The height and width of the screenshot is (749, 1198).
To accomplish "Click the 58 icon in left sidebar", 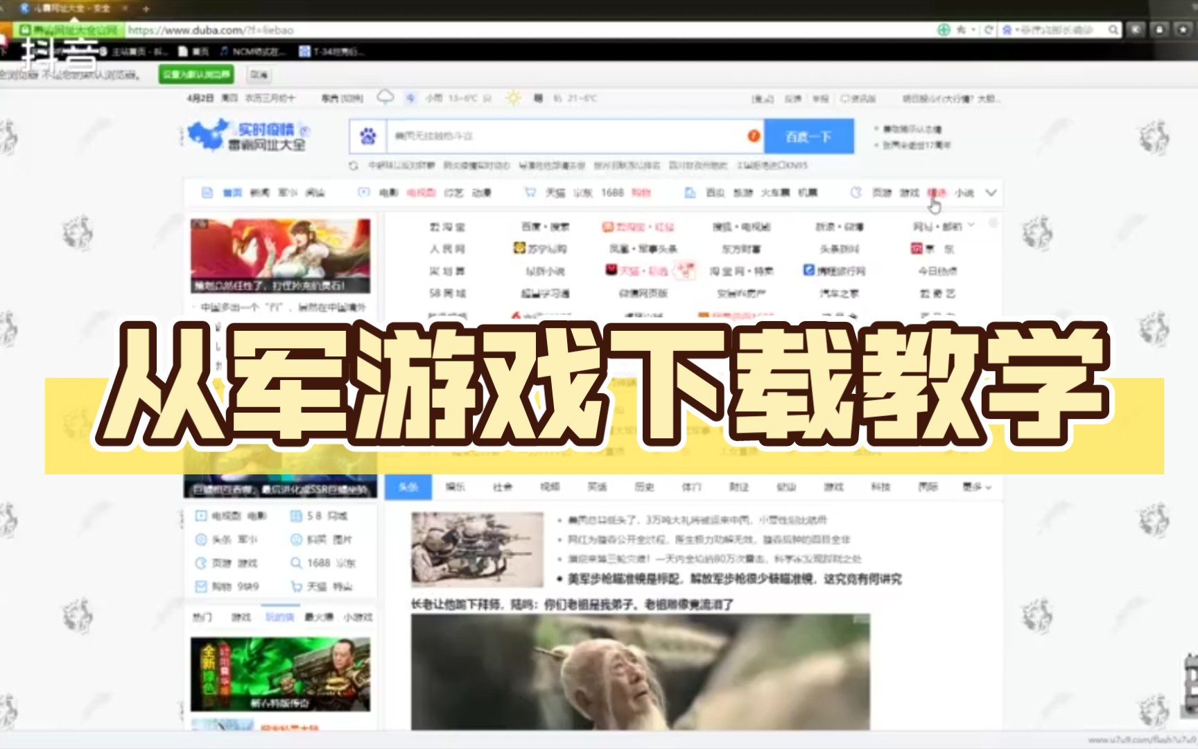I will point(296,516).
